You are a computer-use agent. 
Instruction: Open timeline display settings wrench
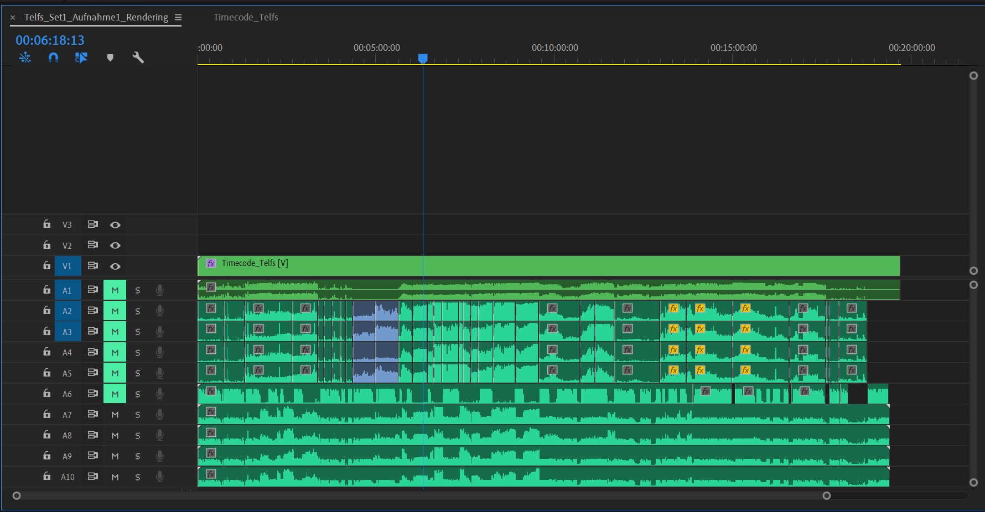coord(138,58)
